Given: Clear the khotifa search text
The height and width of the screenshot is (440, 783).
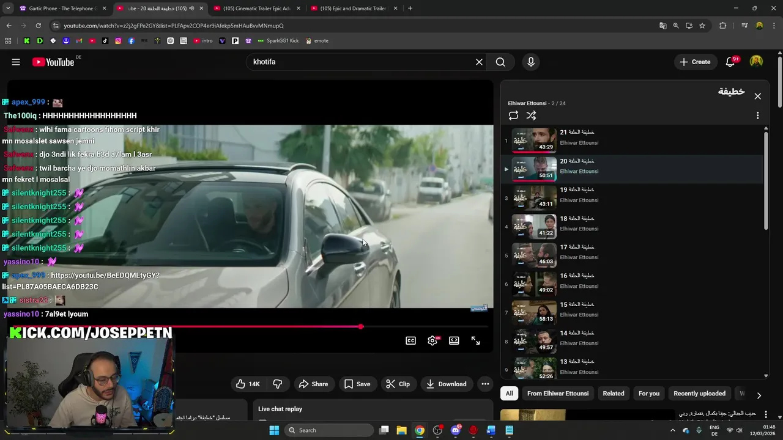Looking at the screenshot, I should [479, 62].
